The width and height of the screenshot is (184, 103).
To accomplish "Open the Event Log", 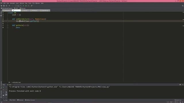I will [x=178, y=100].
